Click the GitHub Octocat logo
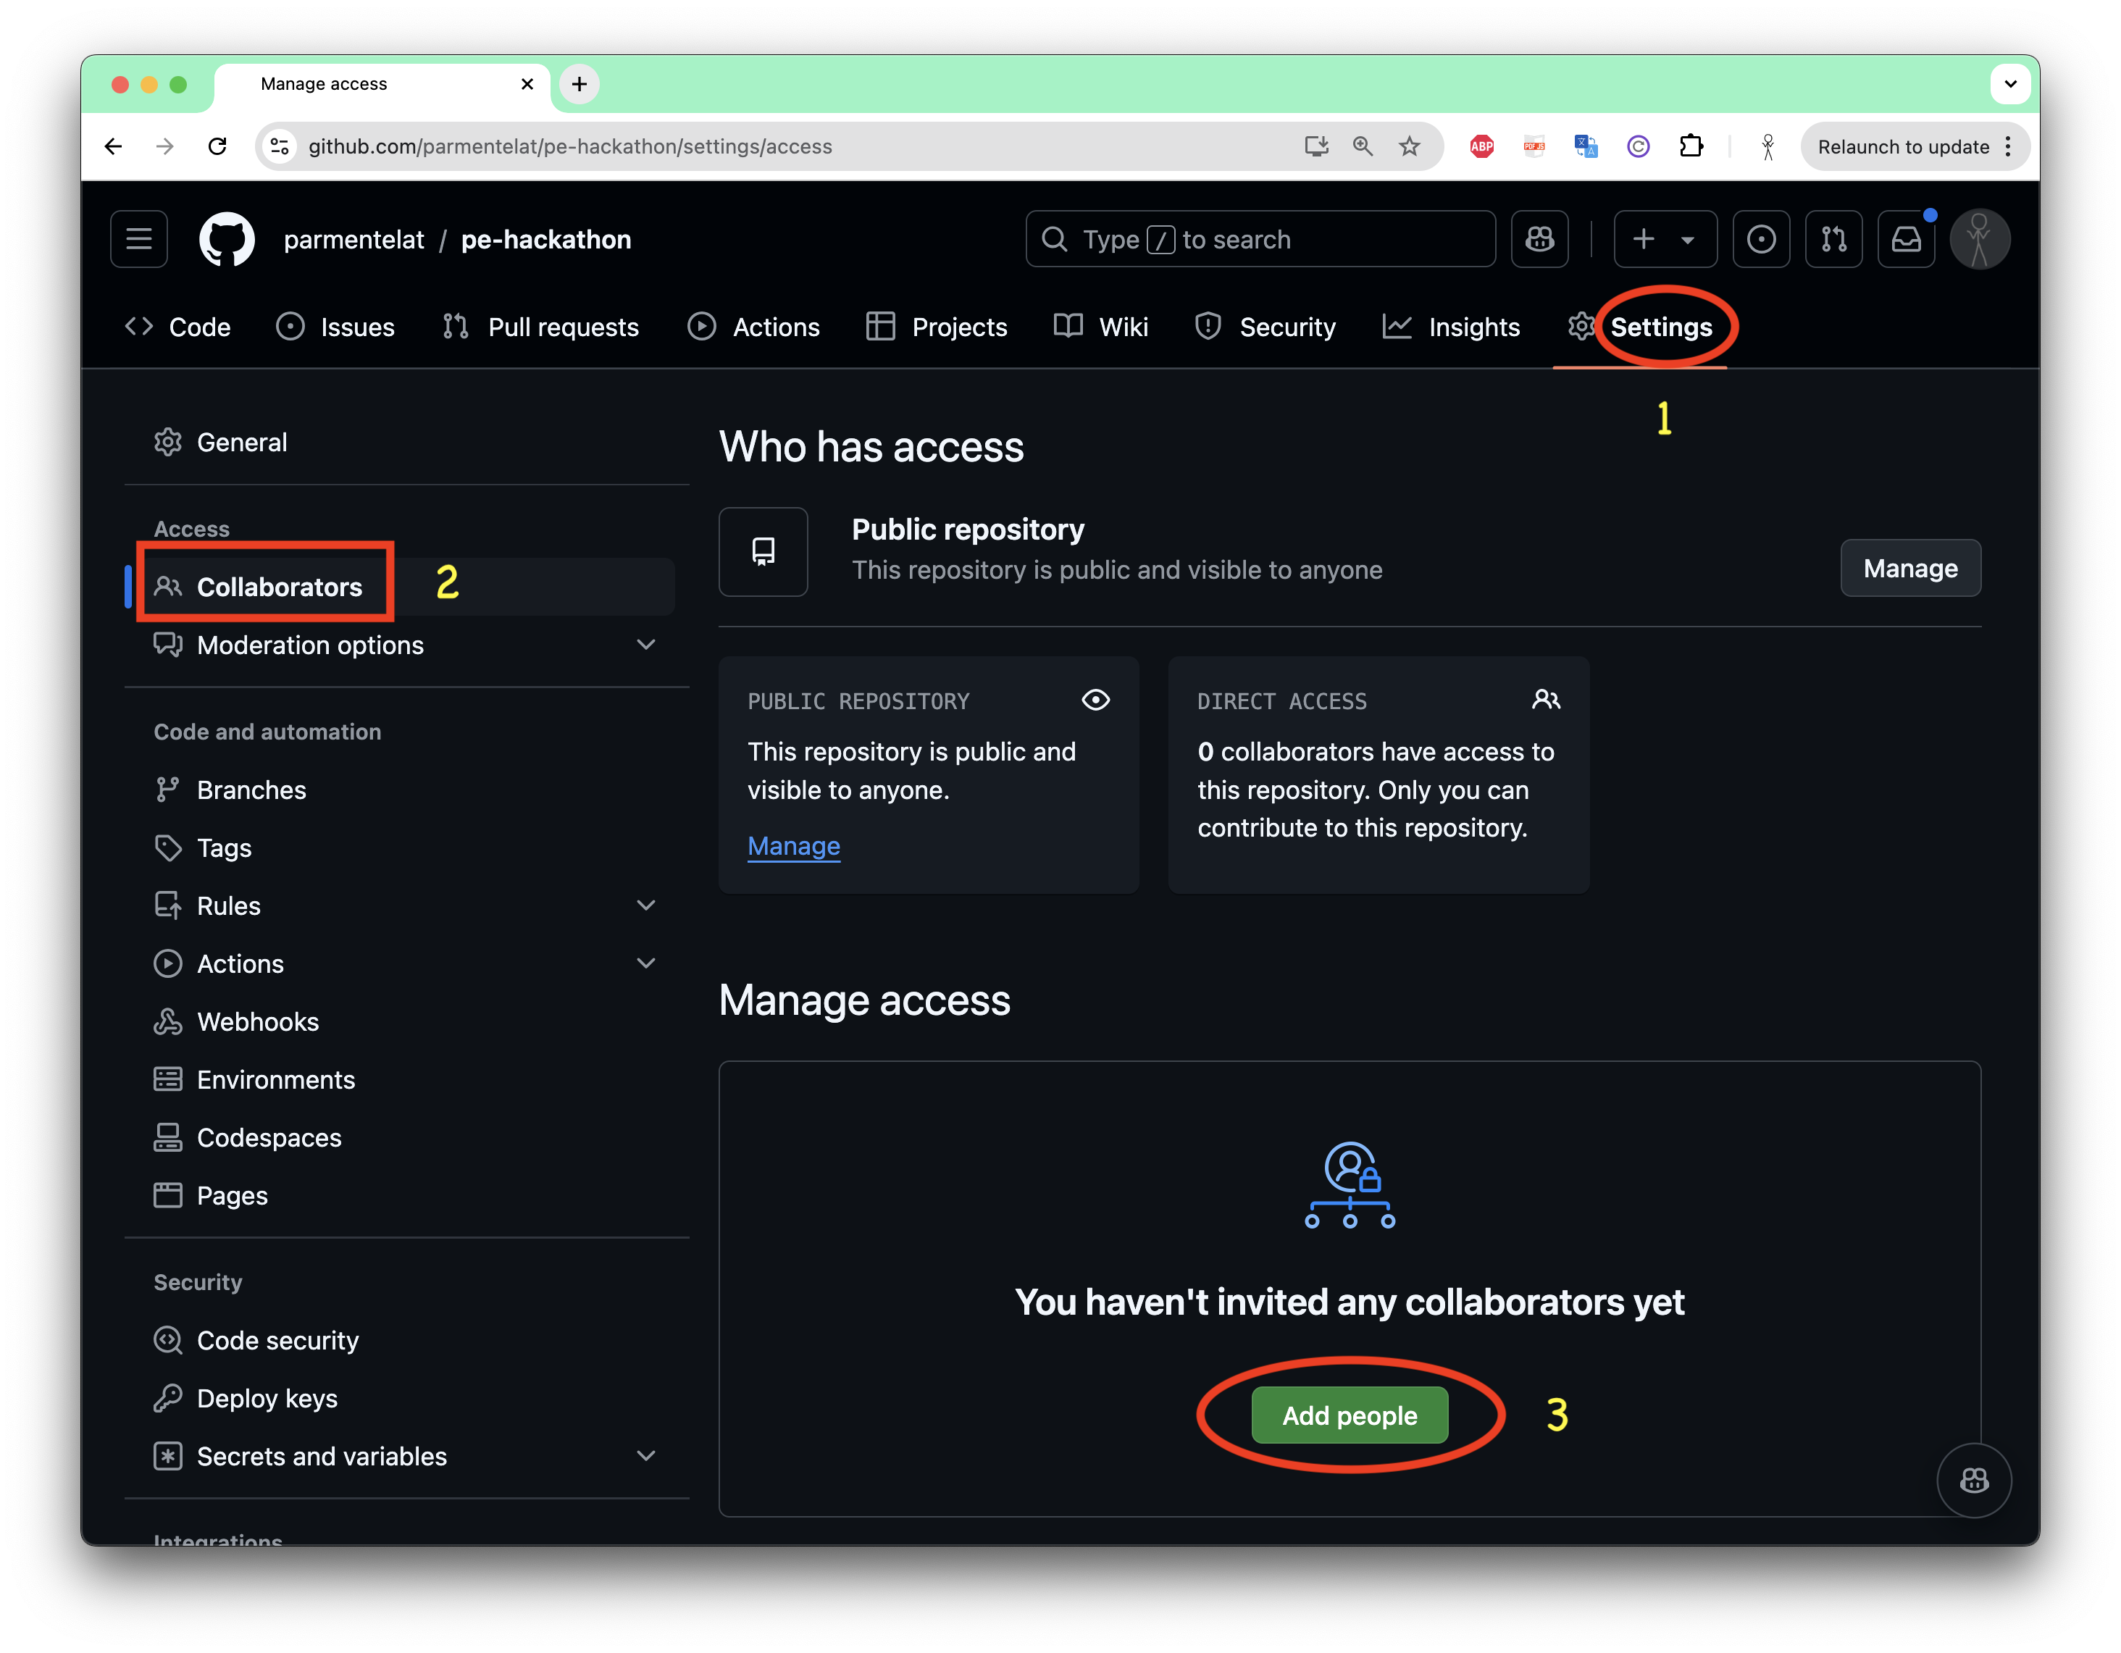Viewport: 2121px width, 1653px height. pyautogui.click(x=226, y=239)
